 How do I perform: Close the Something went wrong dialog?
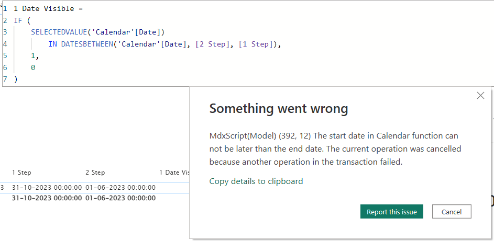click(480, 96)
